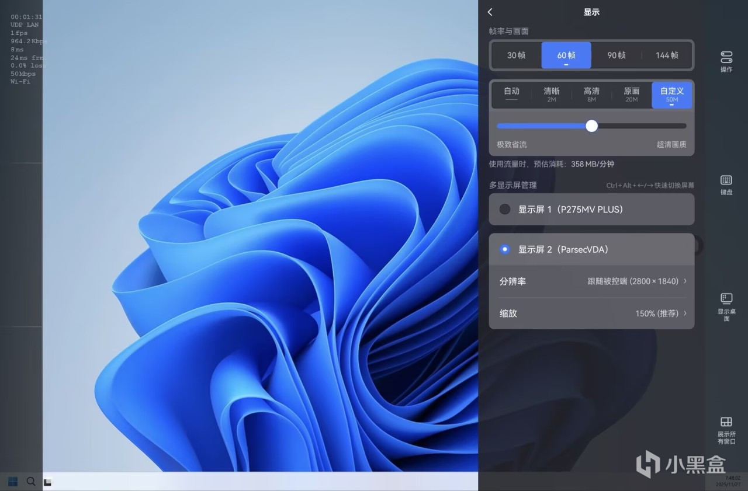Viewport: 748px width, 491px height.
Task: Click the UDP LAN connection stat
Action: (x=25, y=25)
